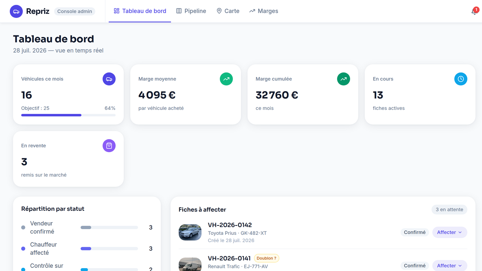Click the Doublon ? warning badge
The width and height of the screenshot is (482, 271).
pyautogui.click(x=267, y=258)
